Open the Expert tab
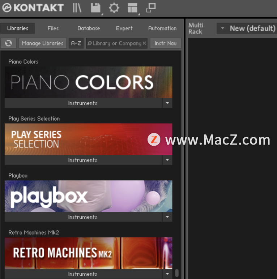277x279 pixels. pos(124,28)
